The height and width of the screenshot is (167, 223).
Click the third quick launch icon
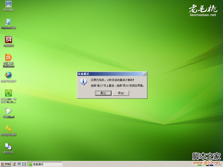[x=24, y=164]
